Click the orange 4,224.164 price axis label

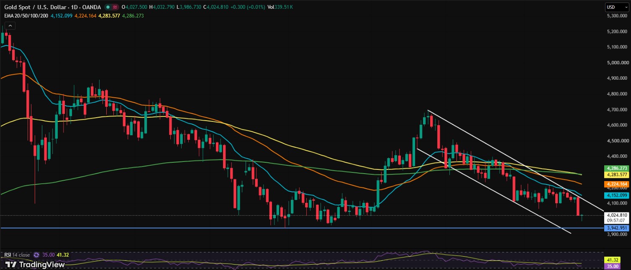tap(617, 184)
